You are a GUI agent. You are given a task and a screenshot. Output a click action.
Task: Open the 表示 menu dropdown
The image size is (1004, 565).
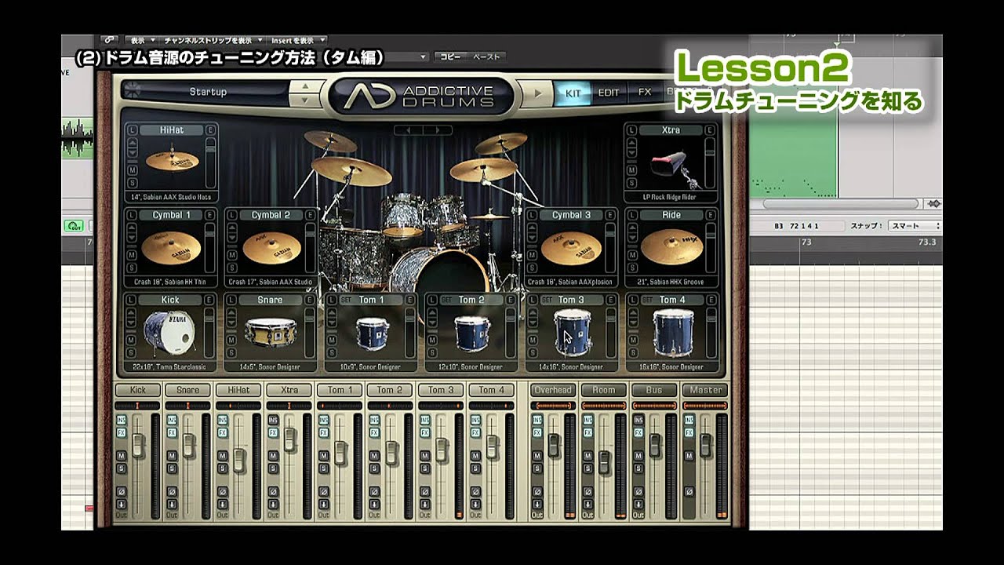[x=141, y=40]
